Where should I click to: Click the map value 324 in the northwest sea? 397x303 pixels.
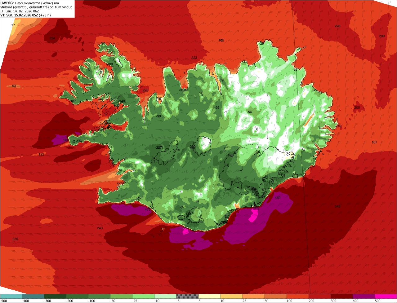tap(52, 38)
